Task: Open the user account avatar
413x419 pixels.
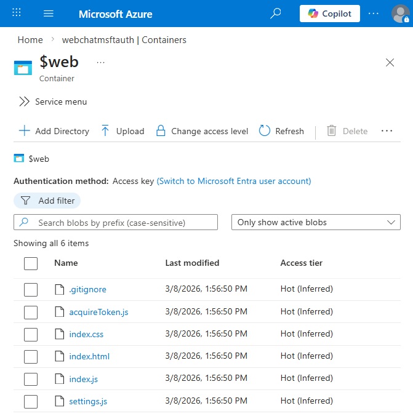Action: tap(400, 14)
